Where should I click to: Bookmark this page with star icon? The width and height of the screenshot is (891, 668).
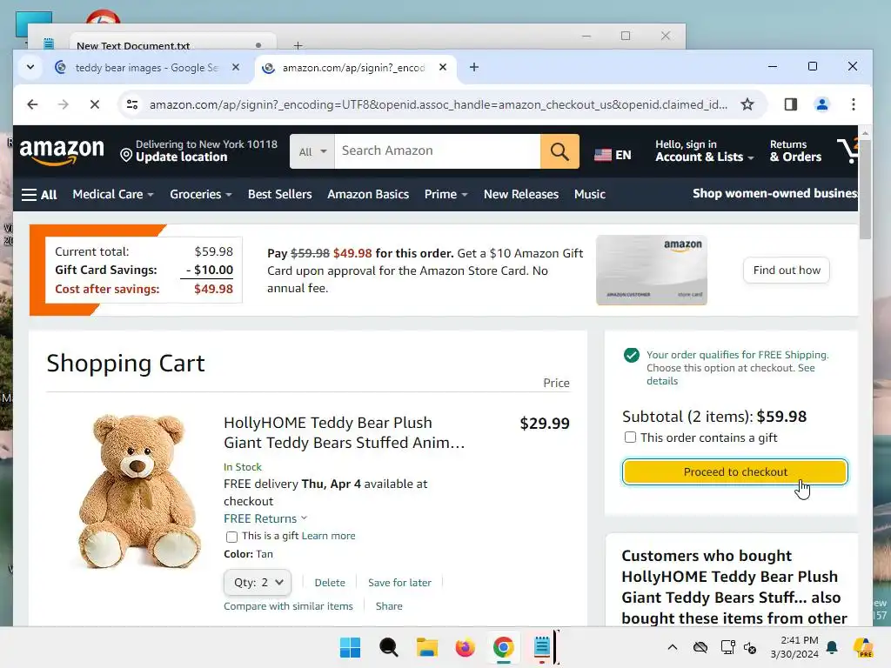[x=747, y=104]
